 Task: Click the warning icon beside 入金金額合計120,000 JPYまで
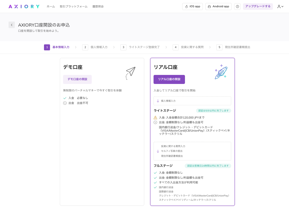(155, 118)
